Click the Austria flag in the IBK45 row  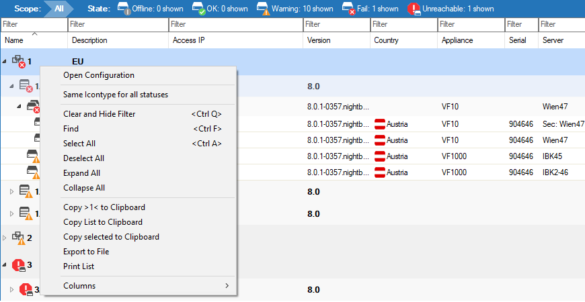380,156
